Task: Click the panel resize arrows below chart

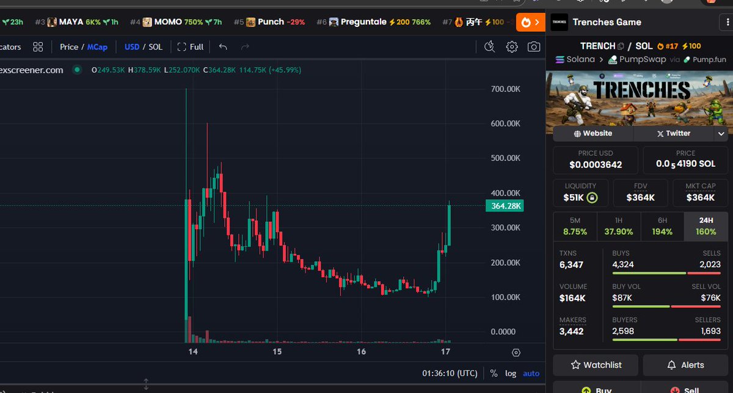Action: coord(146,384)
